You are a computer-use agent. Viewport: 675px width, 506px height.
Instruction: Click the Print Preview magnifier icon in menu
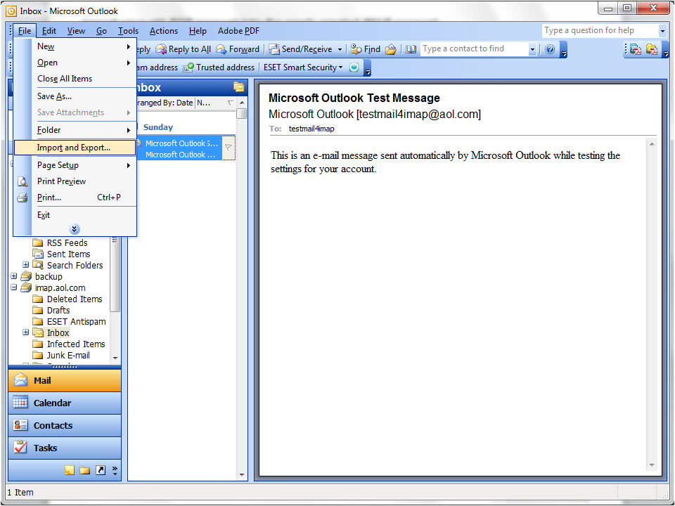pyautogui.click(x=22, y=181)
